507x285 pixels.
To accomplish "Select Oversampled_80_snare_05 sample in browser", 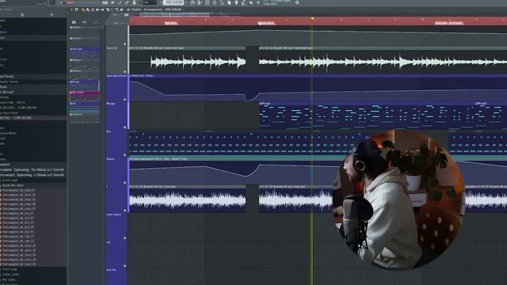I will pos(19,264).
